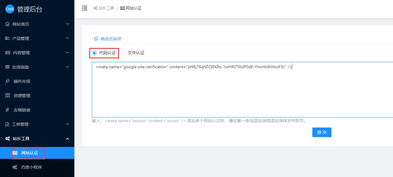Expand the 工单管理 chevron
This screenshot has width=393, height=177.
[67, 124]
